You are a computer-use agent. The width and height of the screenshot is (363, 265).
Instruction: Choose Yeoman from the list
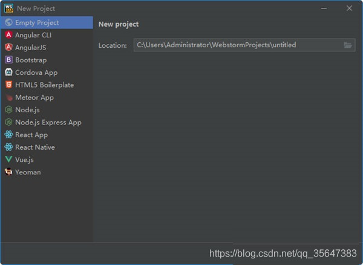(47, 172)
